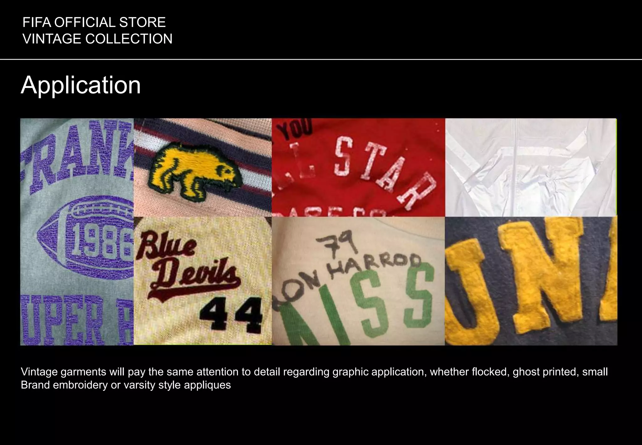Select the Ron Harrod handwritten jersey image
Screen dimensions: 642x445
pyautogui.click(x=358, y=281)
